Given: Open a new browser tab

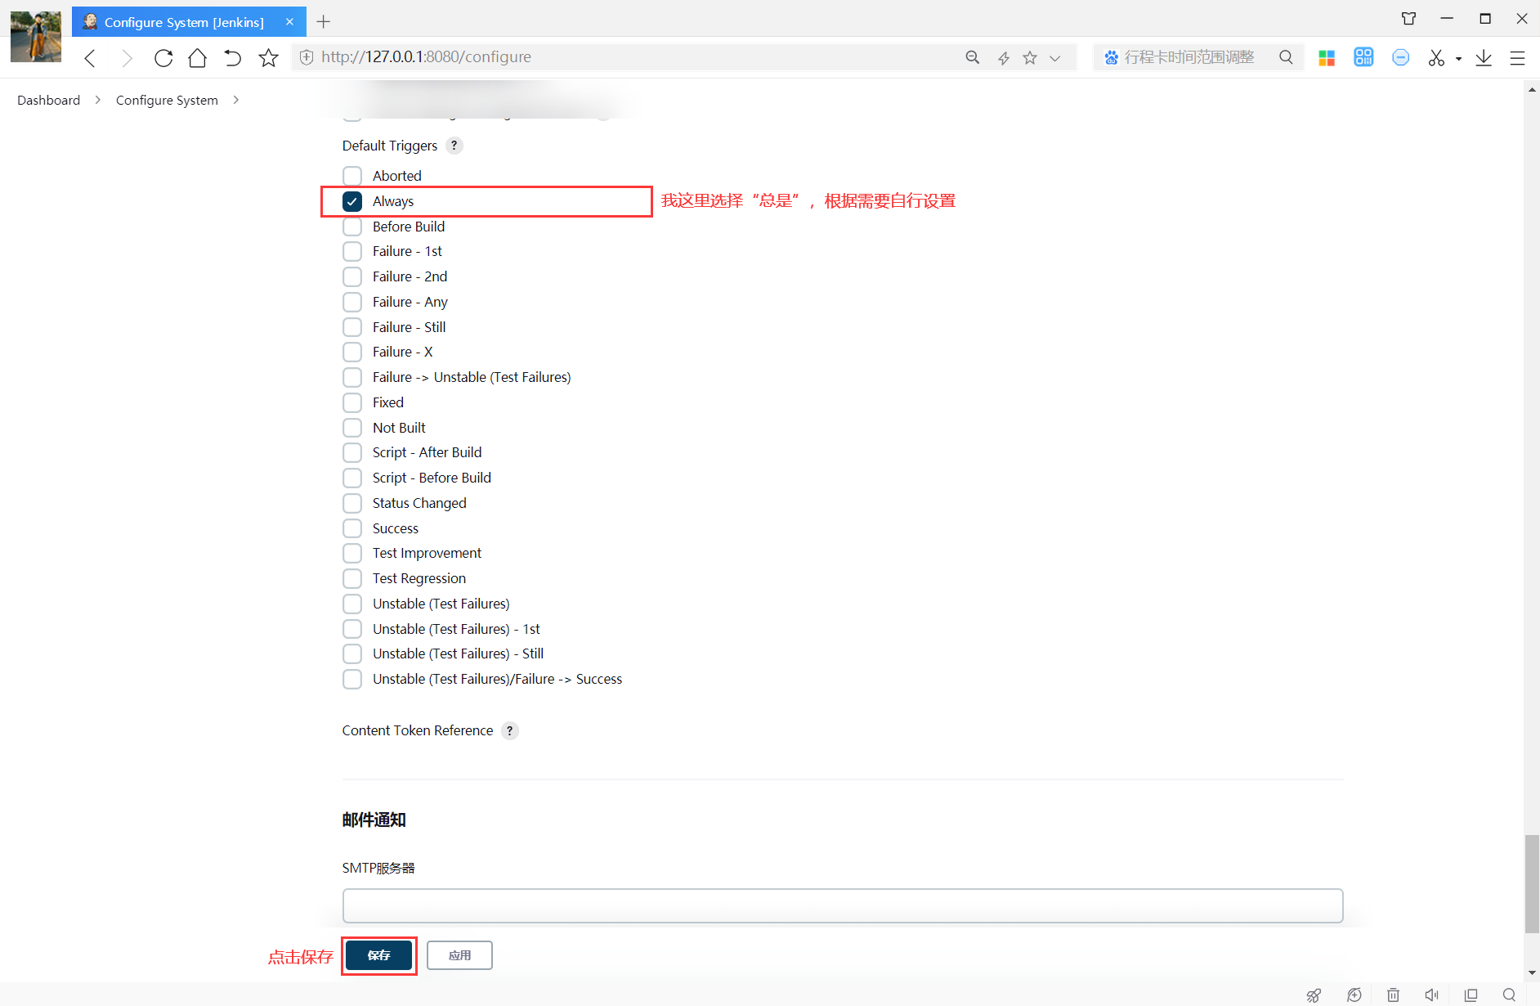Looking at the screenshot, I should 324,21.
